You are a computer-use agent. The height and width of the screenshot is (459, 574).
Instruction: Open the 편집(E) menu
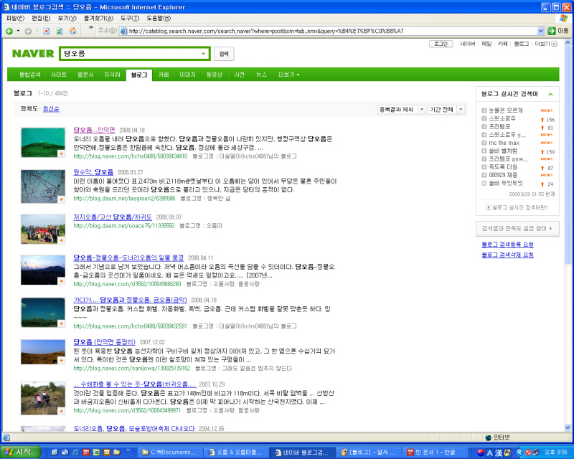pos(41,18)
